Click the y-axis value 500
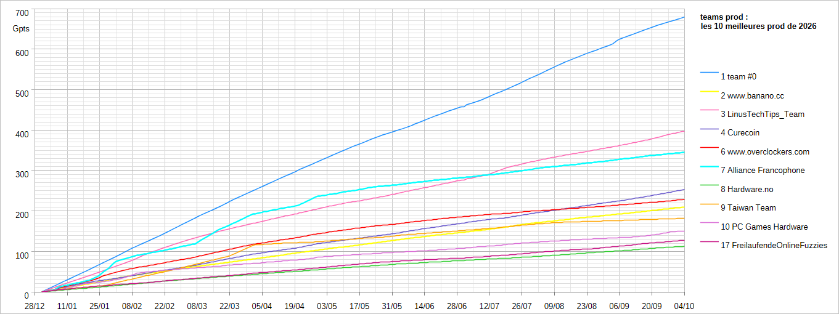This screenshot has height=314, width=839. [22, 94]
